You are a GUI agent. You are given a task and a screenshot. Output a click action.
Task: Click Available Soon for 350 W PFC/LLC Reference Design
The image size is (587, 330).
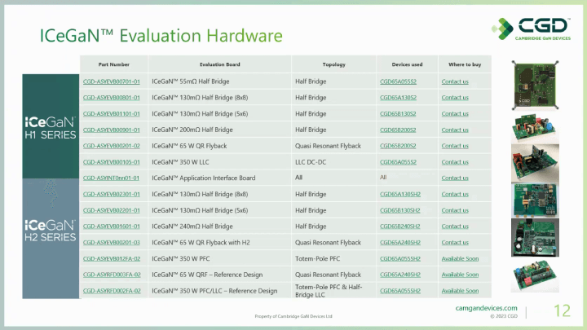460,291
